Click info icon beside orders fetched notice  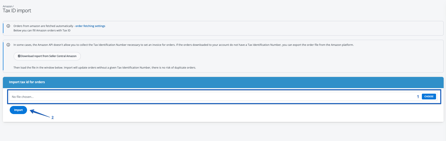pos(8,26)
